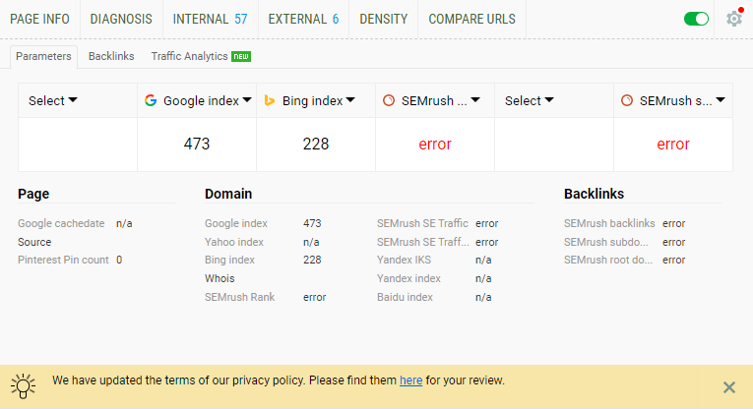753x409 pixels.
Task: Dismiss the privacy policy notice
Action: (729, 387)
